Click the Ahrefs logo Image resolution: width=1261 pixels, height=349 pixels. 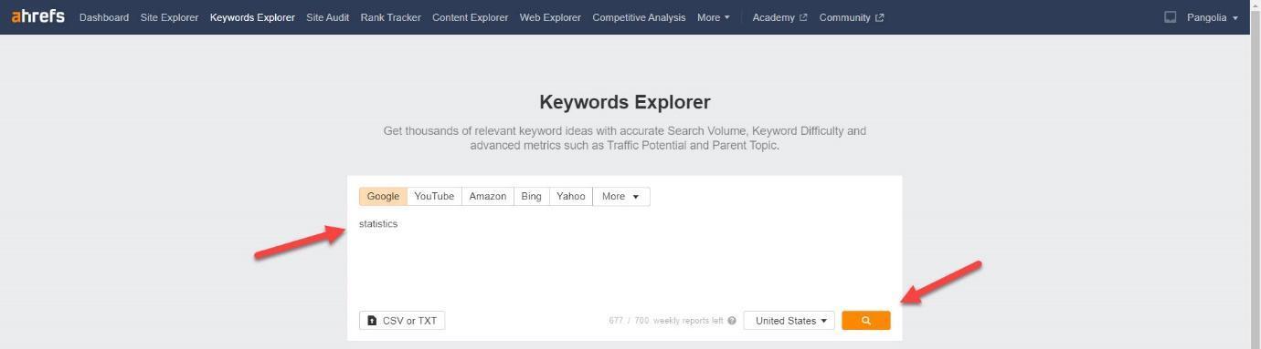point(37,16)
